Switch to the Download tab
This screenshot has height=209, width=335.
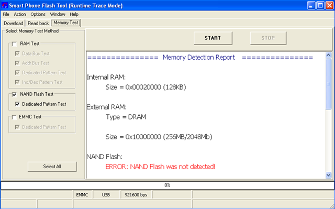(14, 23)
